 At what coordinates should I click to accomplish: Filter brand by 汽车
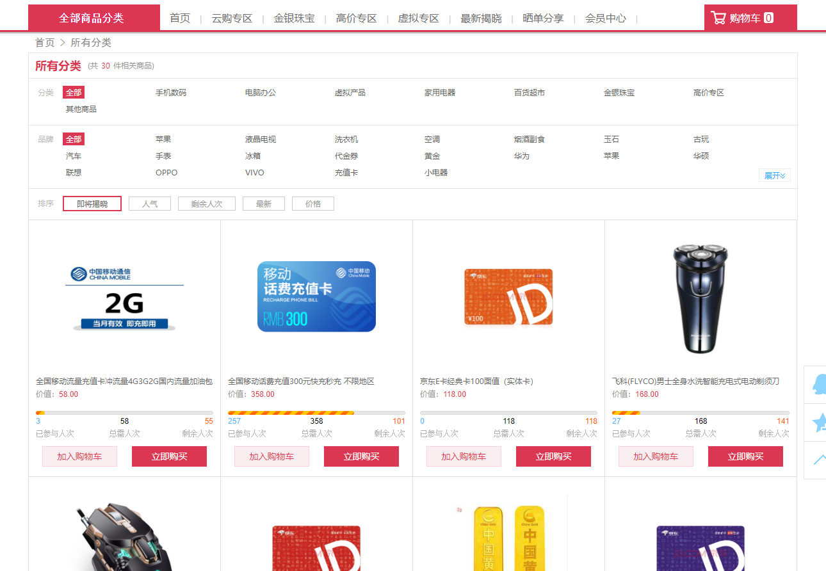coord(74,156)
